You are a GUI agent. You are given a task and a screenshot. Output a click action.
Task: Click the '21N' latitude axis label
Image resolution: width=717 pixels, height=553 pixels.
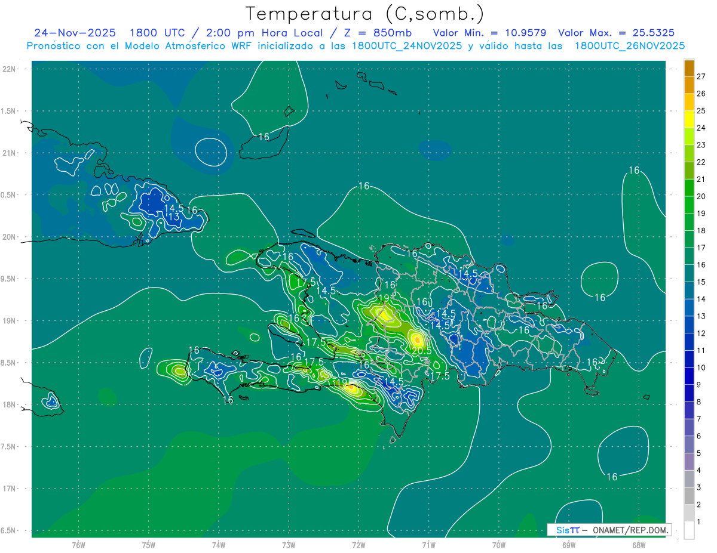point(8,153)
